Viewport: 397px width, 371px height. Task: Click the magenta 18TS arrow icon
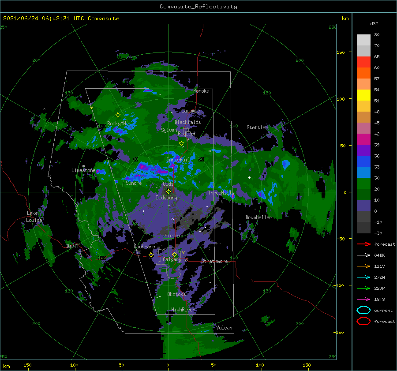(x=363, y=300)
